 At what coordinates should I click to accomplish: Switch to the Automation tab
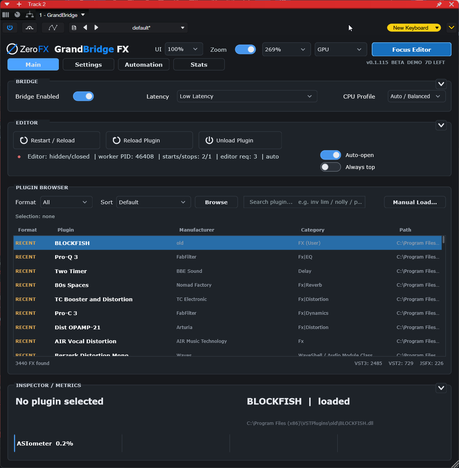pyautogui.click(x=144, y=64)
